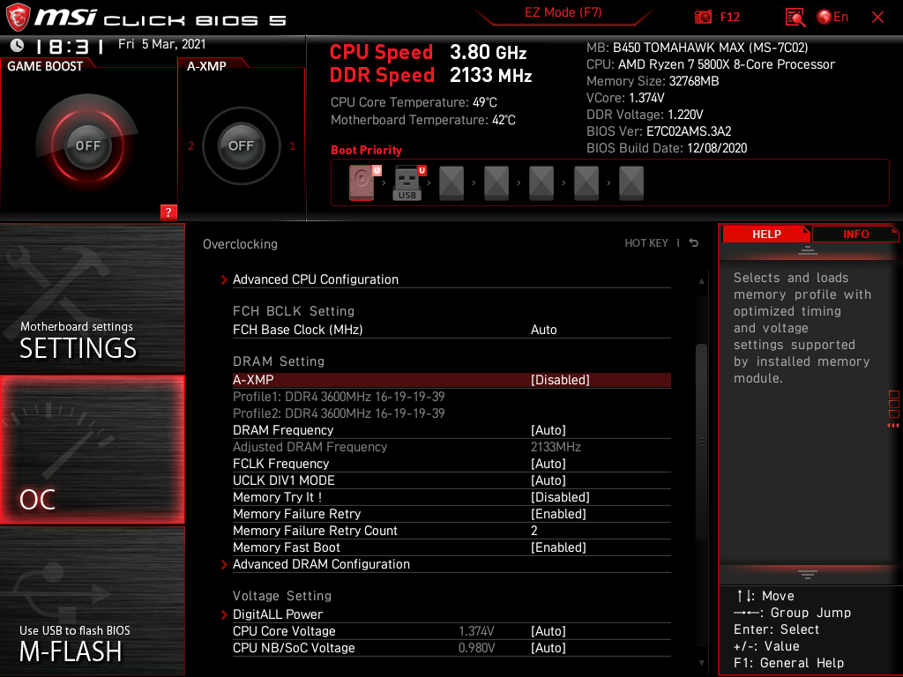Toggle the GAME BOOST knob

[x=87, y=145]
